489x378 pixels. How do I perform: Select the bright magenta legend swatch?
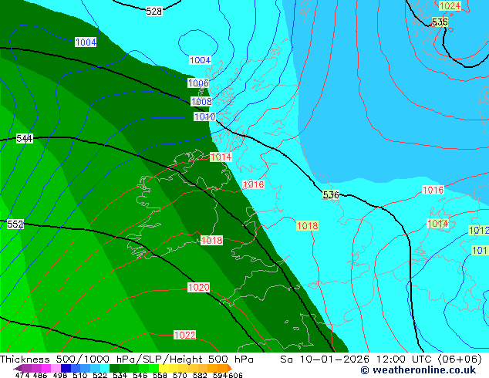(x=46, y=368)
